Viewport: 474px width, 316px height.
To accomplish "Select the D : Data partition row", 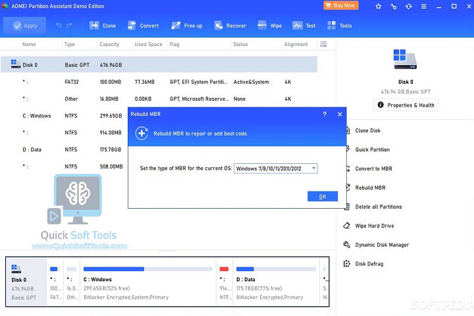I will pos(65,149).
